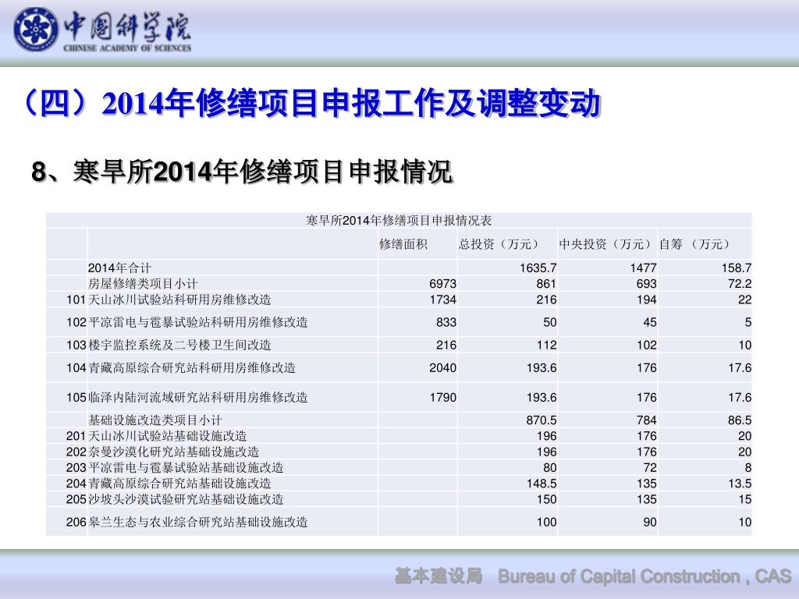The image size is (799, 599).
Task: Click total investment value 870.5
Action: pyautogui.click(x=542, y=420)
